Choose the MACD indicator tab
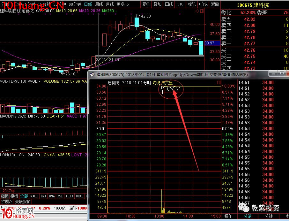The image size is (289, 221). 34,196
